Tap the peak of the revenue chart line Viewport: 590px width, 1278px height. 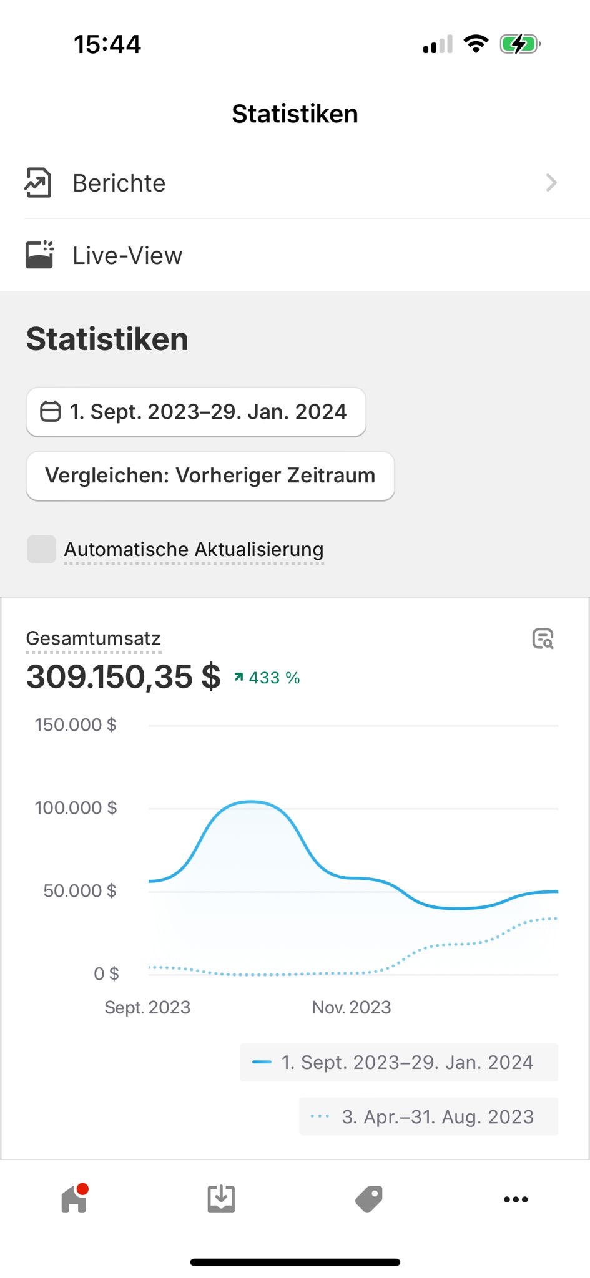pyautogui.click(x=250, y=801)
